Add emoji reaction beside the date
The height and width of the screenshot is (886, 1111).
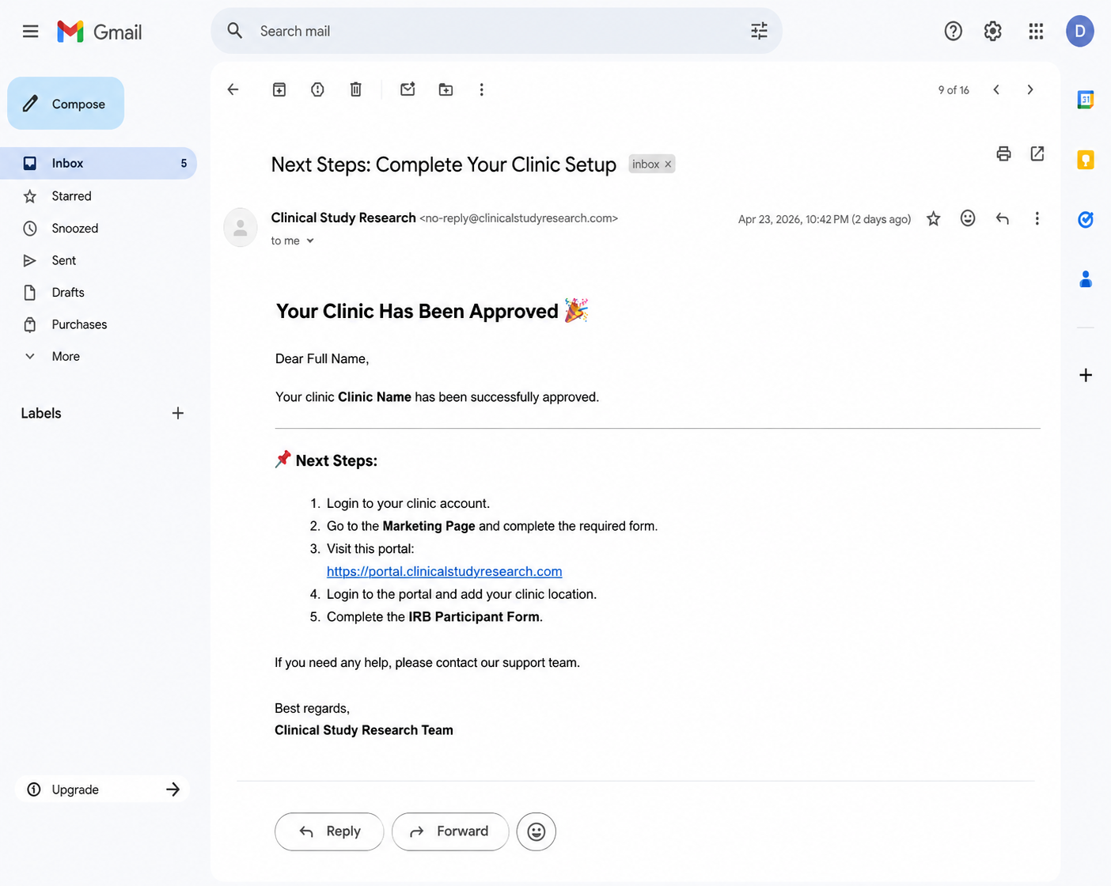(968, 218)
